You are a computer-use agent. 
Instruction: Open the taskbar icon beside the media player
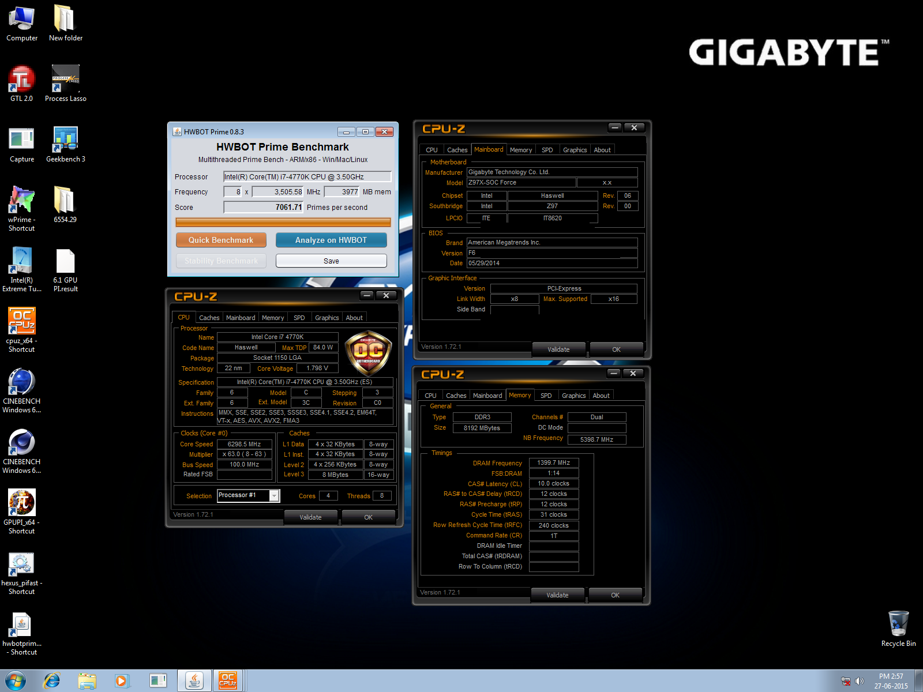(157, 681)
